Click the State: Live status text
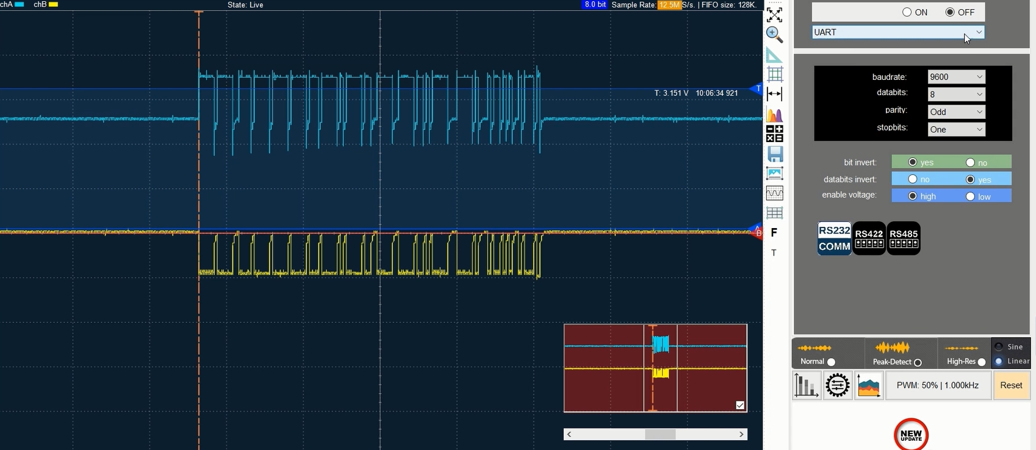This screenshot has height=450, width=1036. coord(245,4)
